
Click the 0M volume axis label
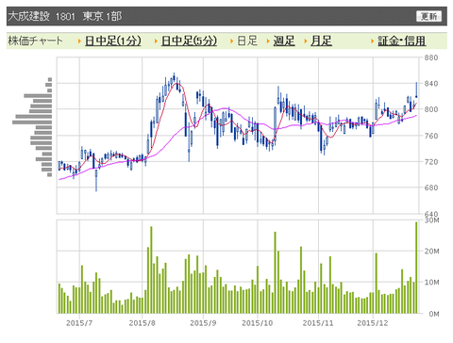pos(434,314)
